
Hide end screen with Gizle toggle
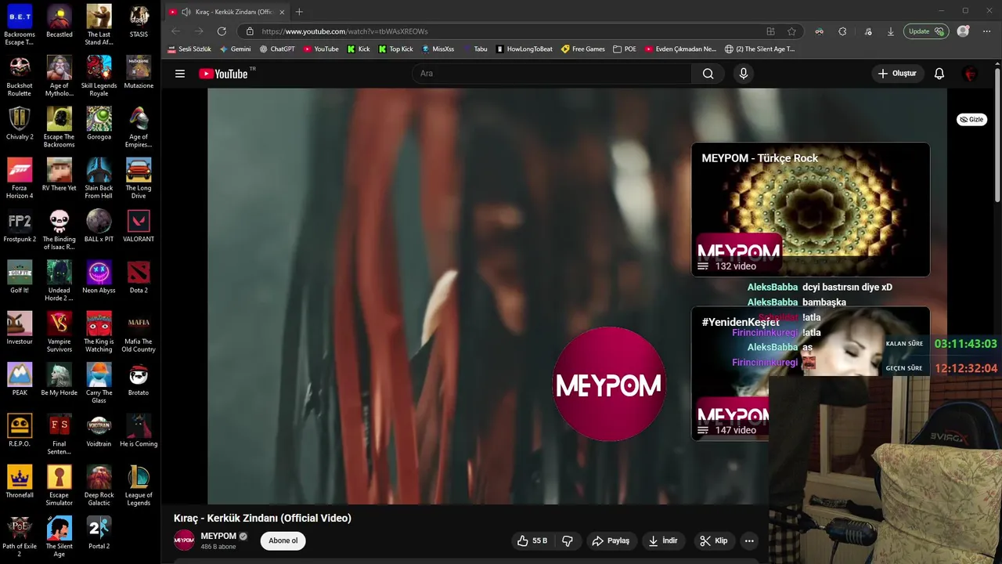(971, 120)
